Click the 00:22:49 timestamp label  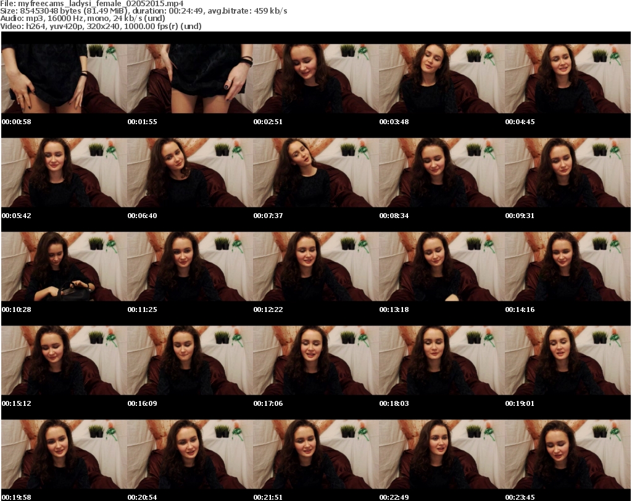394,497
